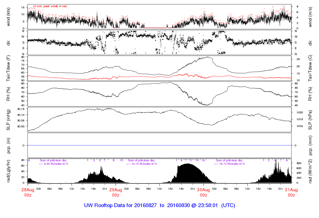This screenshot has width=319, height=218.
Task: Select the rad(Lgly/hr) axis label
Action: pyautogui.click(x=8, y=171)
